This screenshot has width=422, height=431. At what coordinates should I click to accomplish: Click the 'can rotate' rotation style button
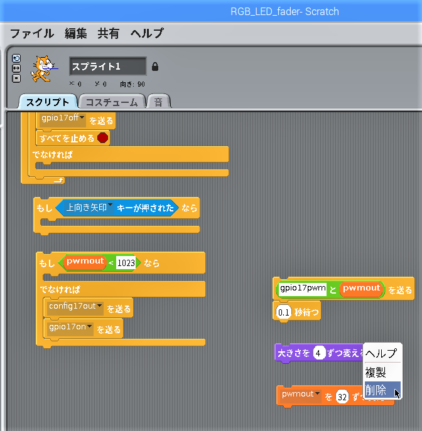[16, 58]
